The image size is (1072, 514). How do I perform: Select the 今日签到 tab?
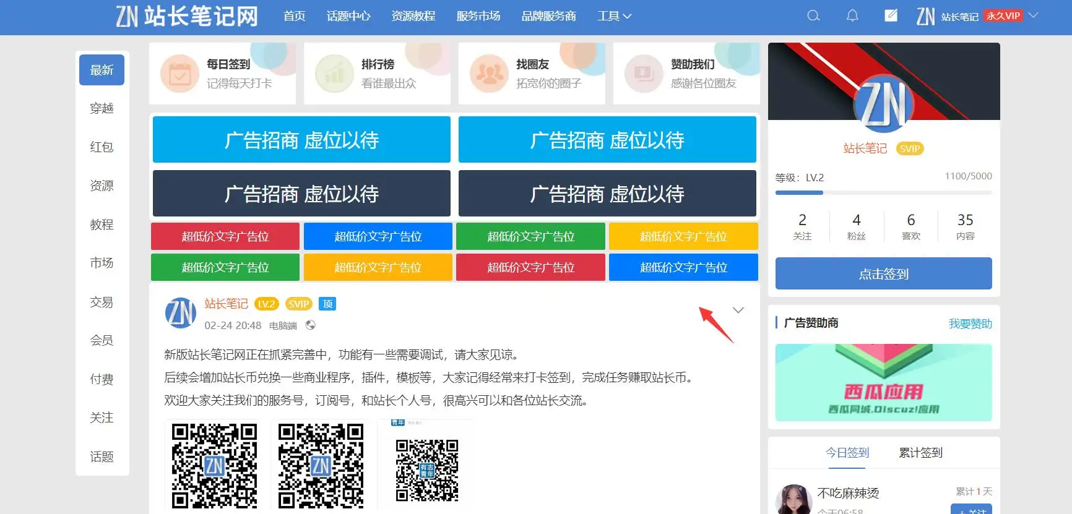(847, 453)
